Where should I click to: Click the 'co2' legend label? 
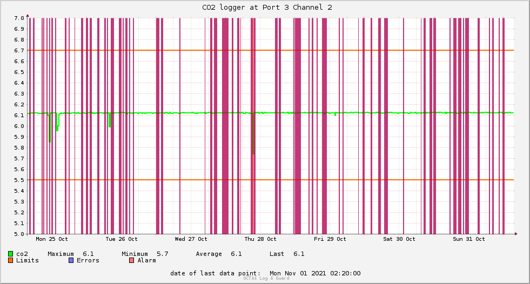coord(22,254)
